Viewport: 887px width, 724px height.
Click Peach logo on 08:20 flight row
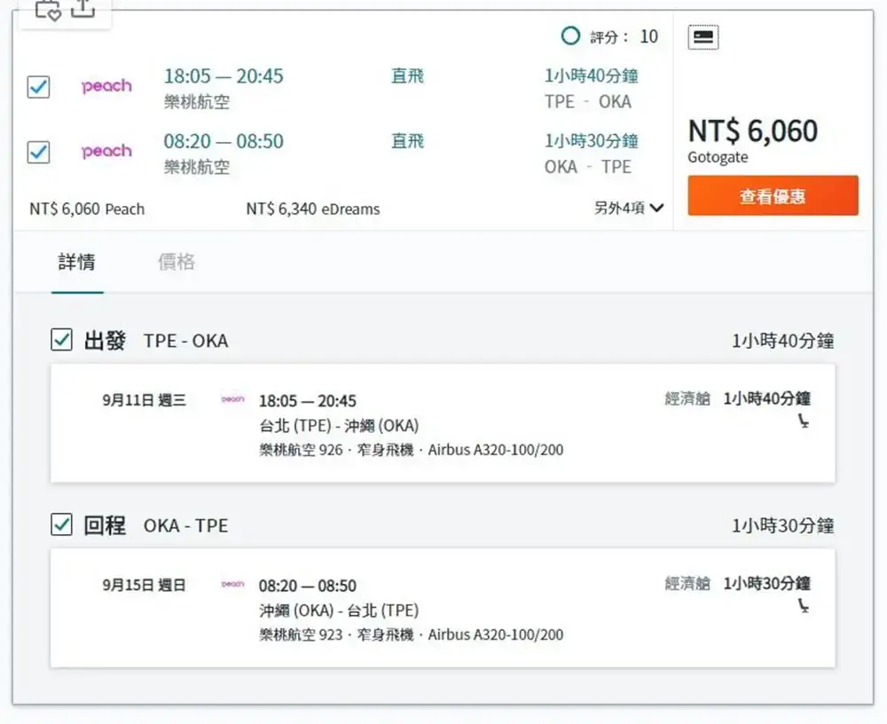(x=106, y=151)
